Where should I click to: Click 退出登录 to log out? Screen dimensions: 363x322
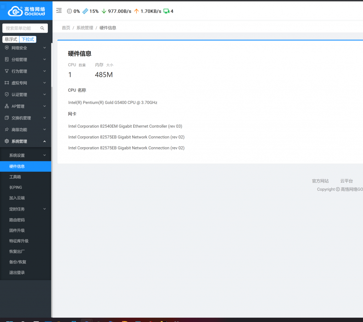point(26,272)
